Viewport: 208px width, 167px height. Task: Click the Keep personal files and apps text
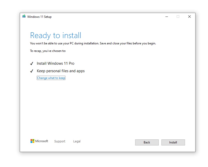[x=61, y=71]
